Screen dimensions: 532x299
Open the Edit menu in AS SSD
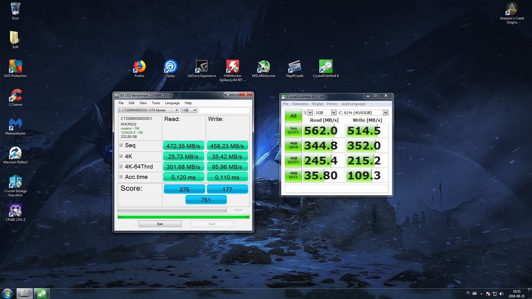(x=132, y=103)
